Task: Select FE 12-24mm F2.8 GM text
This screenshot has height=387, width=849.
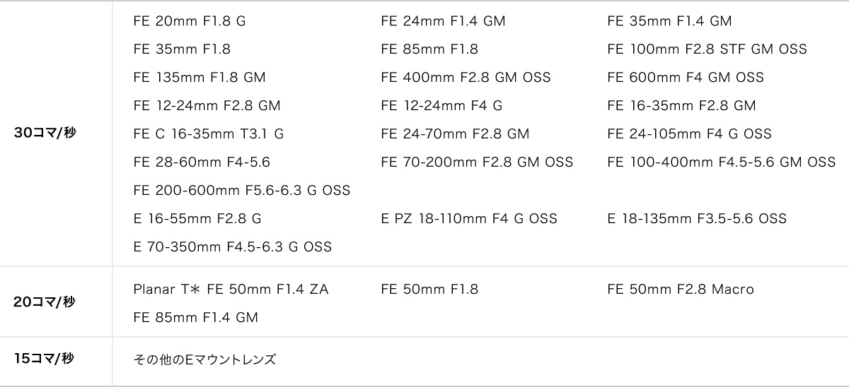Action: pyautogui.click(x=207, y=106)
